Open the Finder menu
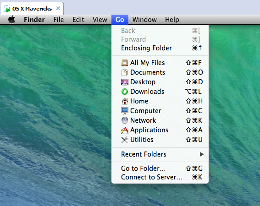The image size is (260, 206). click(34, 20)
